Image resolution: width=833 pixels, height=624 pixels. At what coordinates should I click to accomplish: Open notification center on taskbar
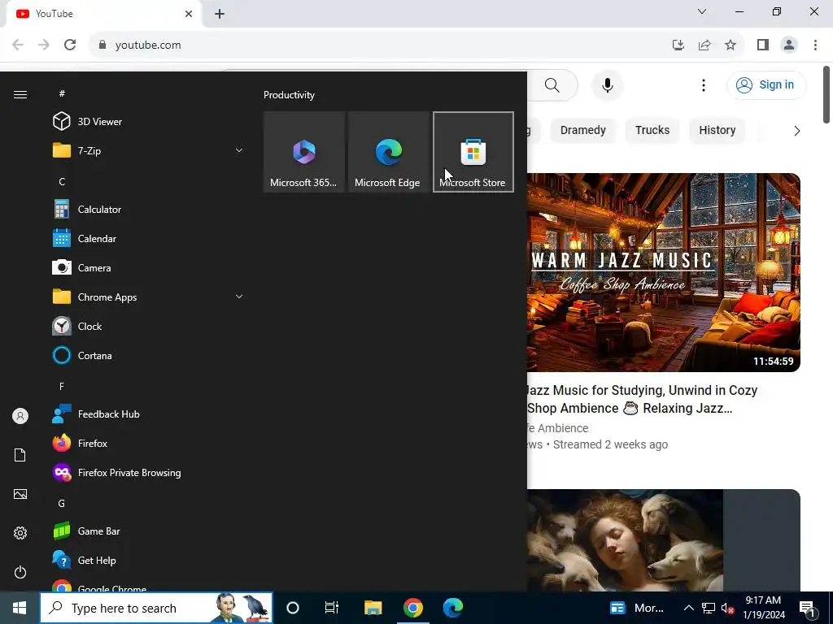click(x=807, y=608)
